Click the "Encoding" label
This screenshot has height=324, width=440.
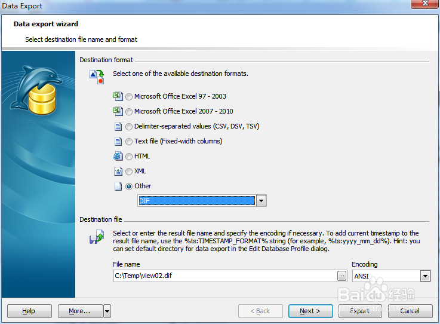[365, 264]
